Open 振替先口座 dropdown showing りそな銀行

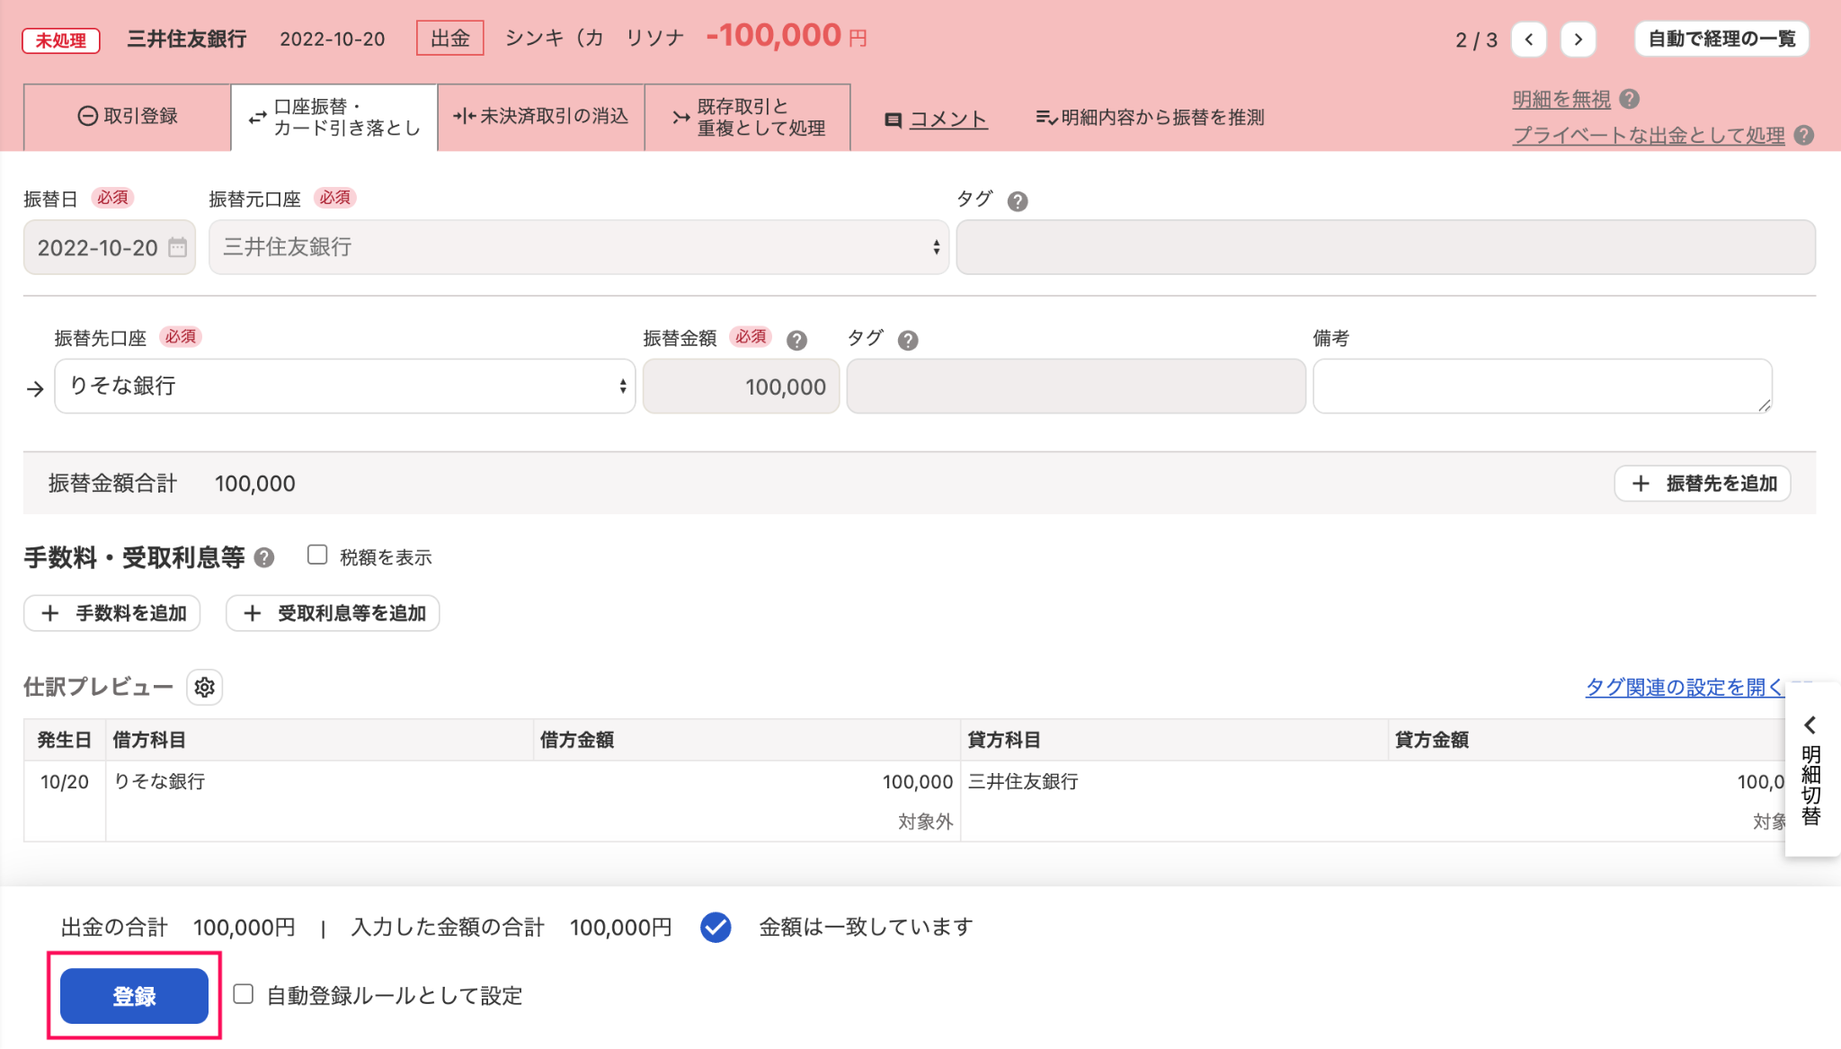[345, 387]
